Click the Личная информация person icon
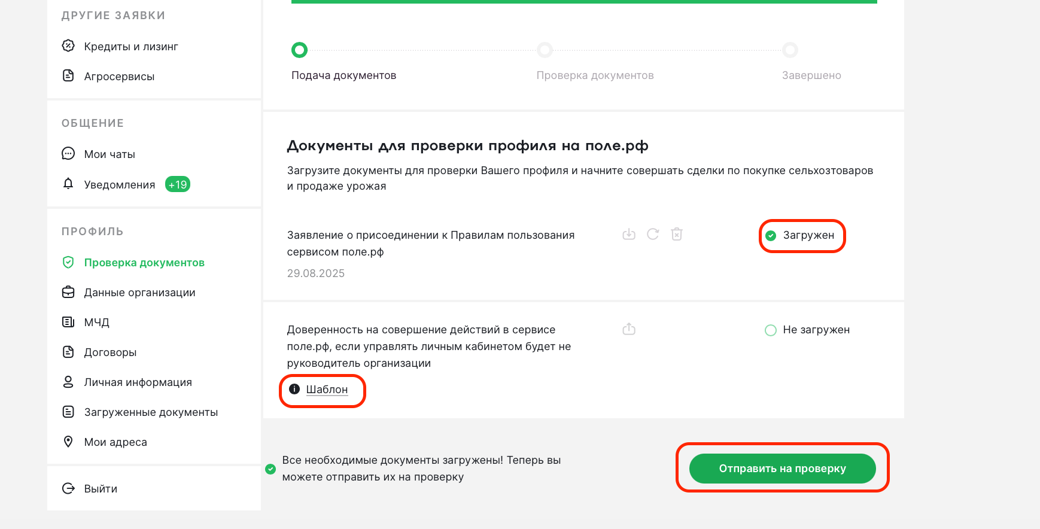This screenshot has height=529, width=1040. tap(68, 382)
